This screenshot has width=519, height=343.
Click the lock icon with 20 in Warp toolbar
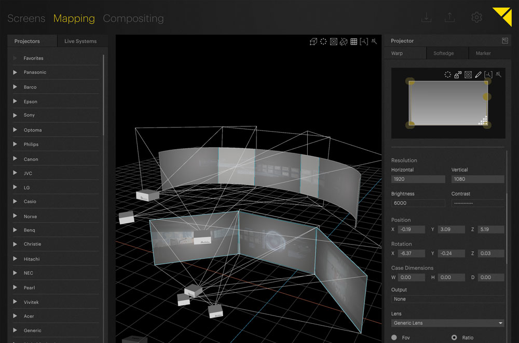457,74
